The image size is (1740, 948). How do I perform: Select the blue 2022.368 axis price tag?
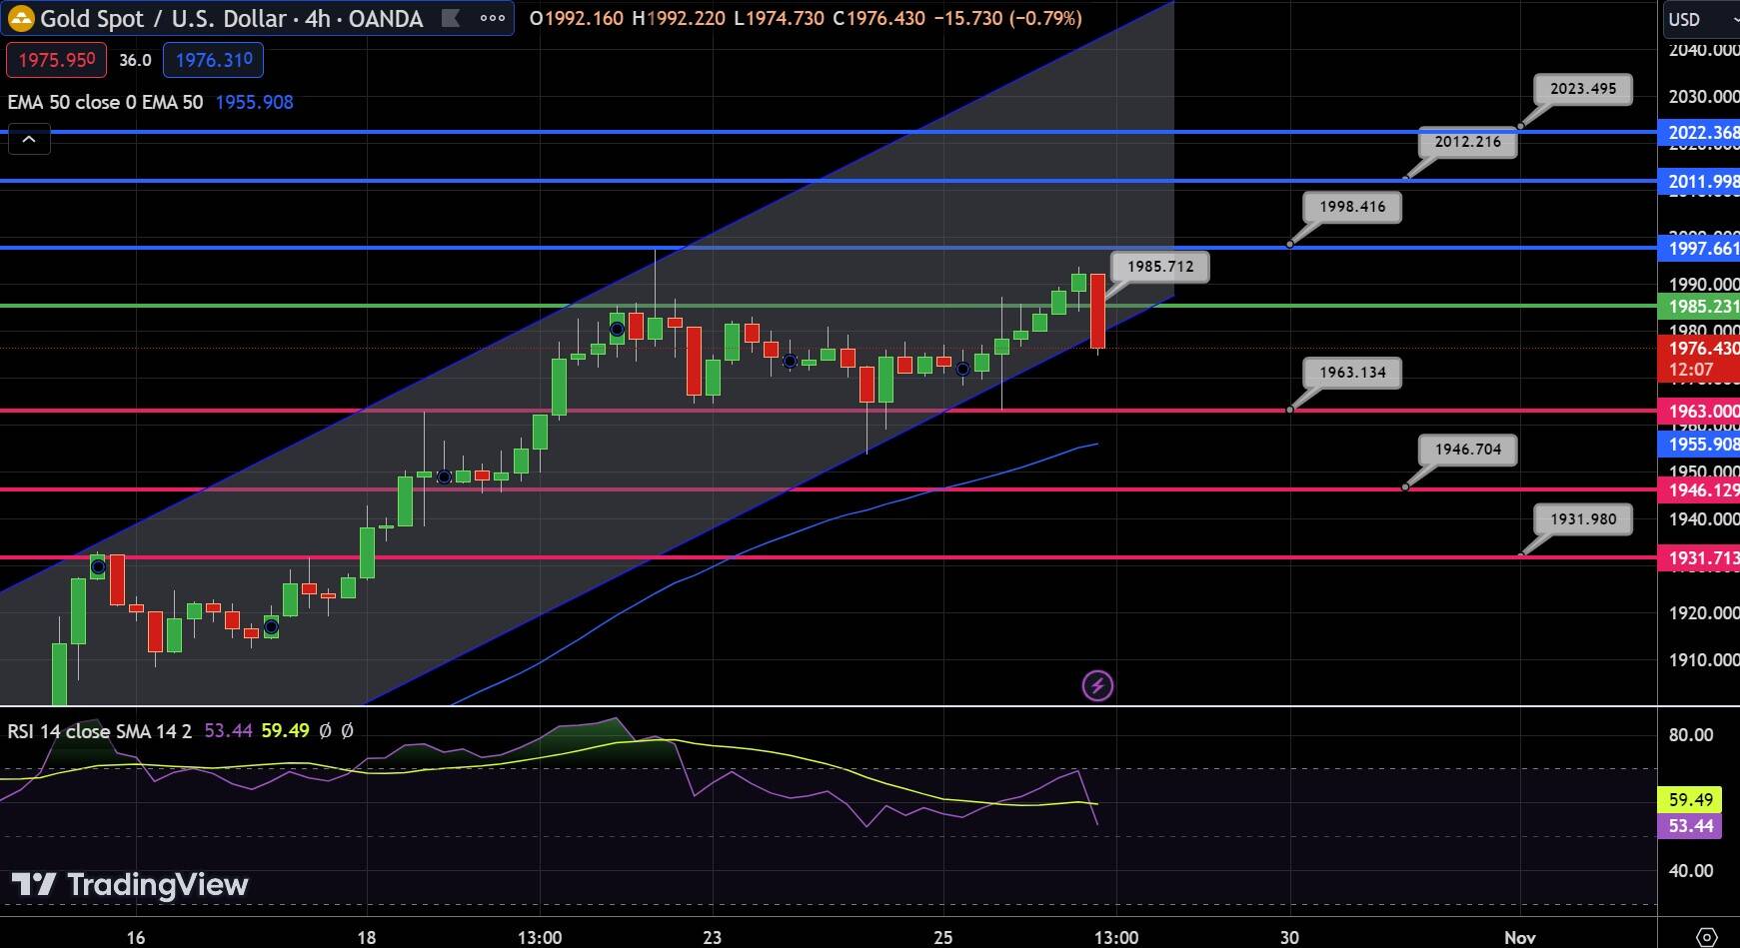[x=1699, y=132]
